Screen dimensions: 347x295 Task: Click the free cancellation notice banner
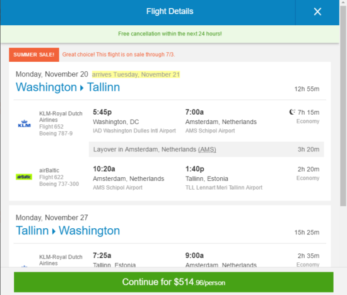point(170,34)
